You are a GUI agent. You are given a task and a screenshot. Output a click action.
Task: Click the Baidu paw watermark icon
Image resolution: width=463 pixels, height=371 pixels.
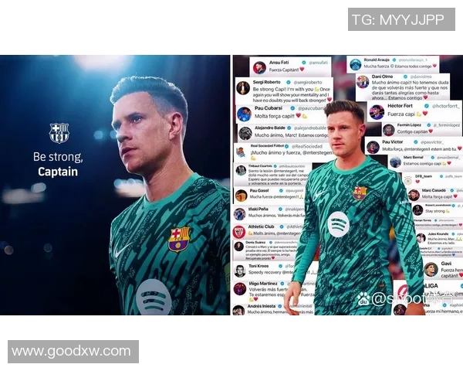click(x=363, y=299)
